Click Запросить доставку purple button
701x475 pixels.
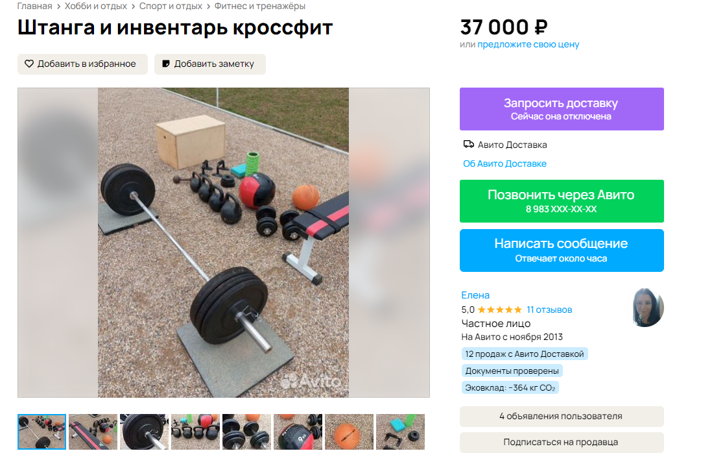tap(562, 109)
